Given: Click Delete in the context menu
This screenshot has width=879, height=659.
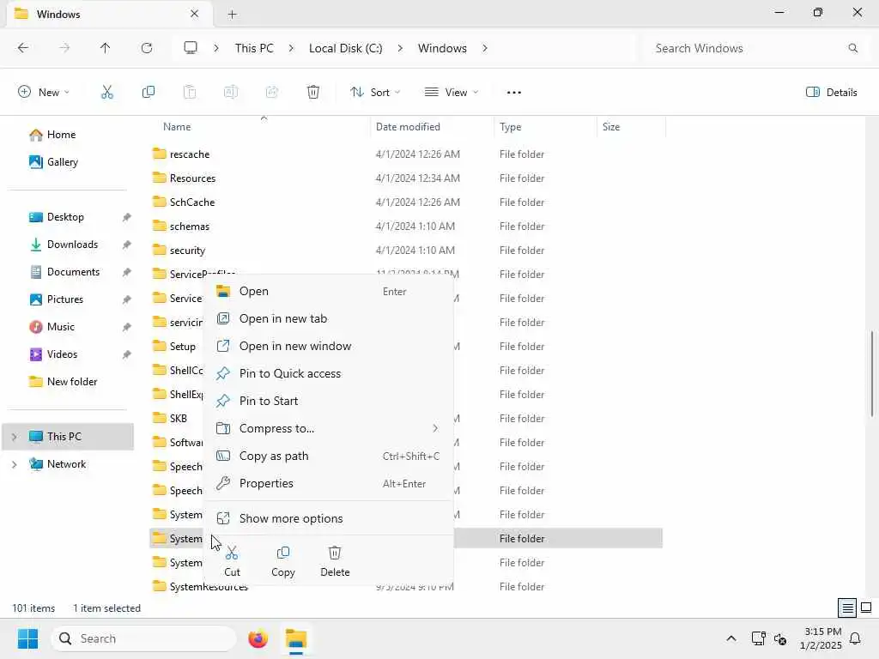Looking at the screenshot, I should 335,561.
